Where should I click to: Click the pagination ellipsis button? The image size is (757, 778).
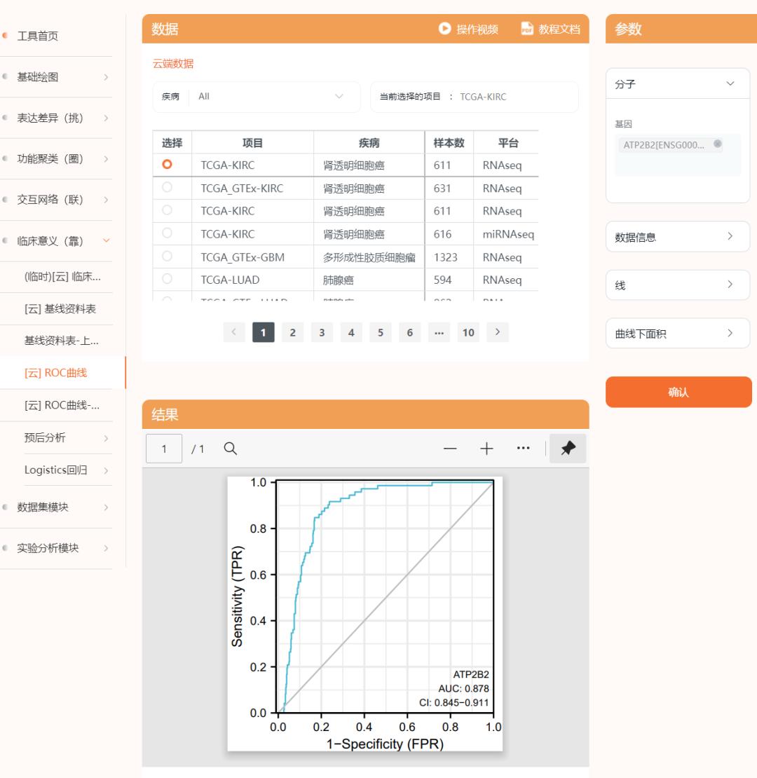[x=439, y=332]
